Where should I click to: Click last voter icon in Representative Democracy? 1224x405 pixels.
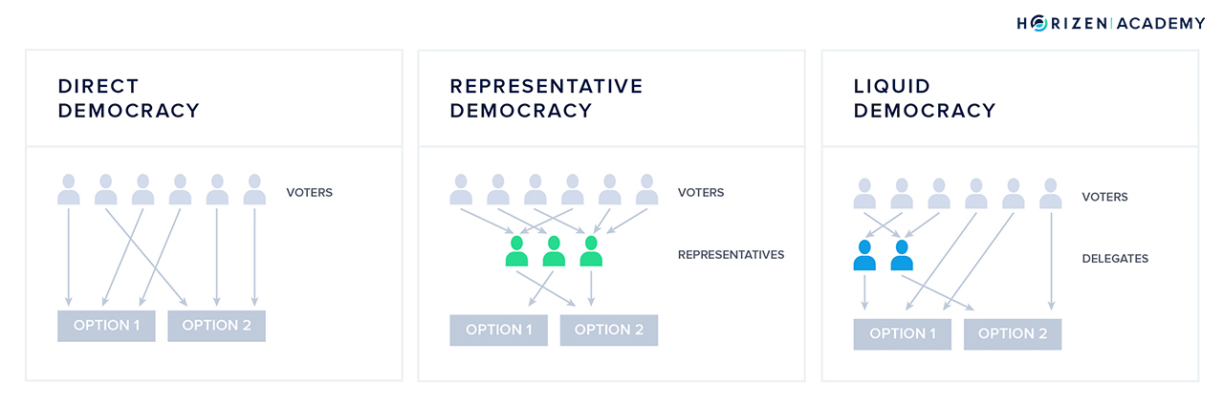[647, 189]
